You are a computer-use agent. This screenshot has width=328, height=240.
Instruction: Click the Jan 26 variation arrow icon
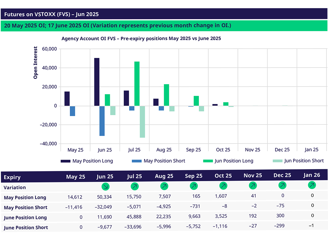312,185
